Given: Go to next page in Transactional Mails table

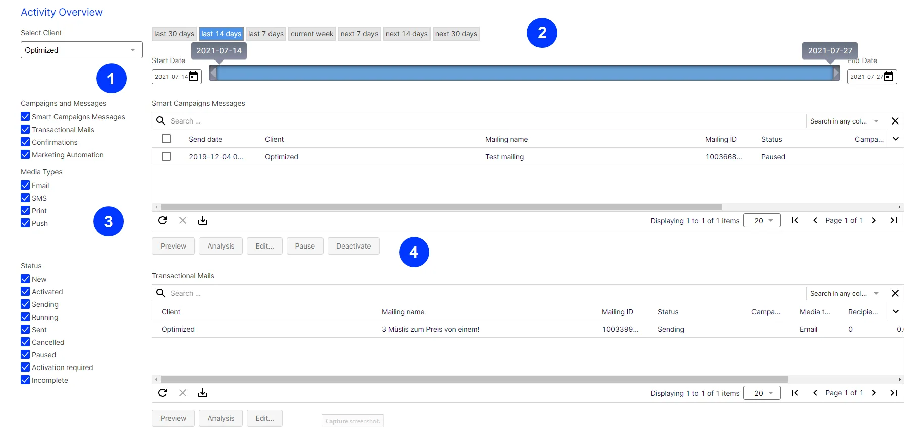Looking at the screenshot, I should [874, 393].
